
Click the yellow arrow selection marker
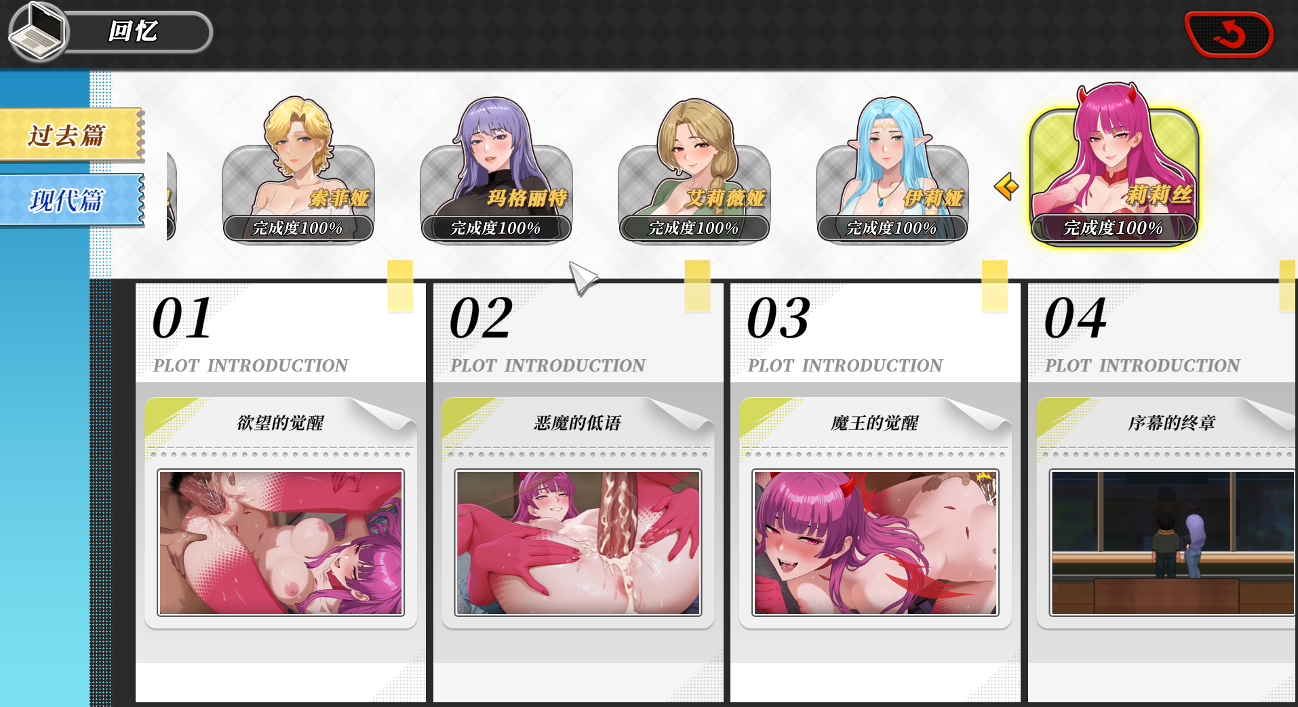pos(1006,186)
